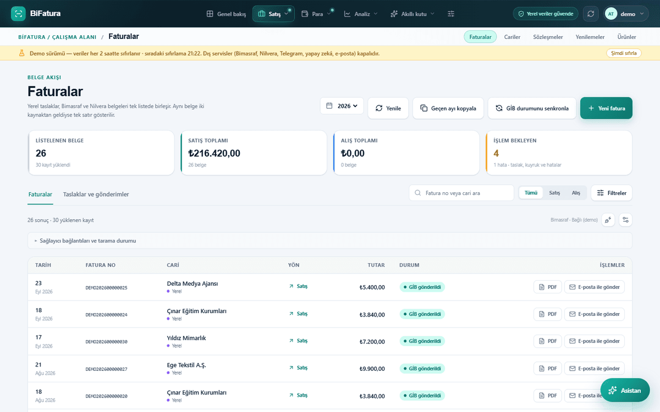
Task: Open the column settings sliders icon
Action: [x=625, y=220]
